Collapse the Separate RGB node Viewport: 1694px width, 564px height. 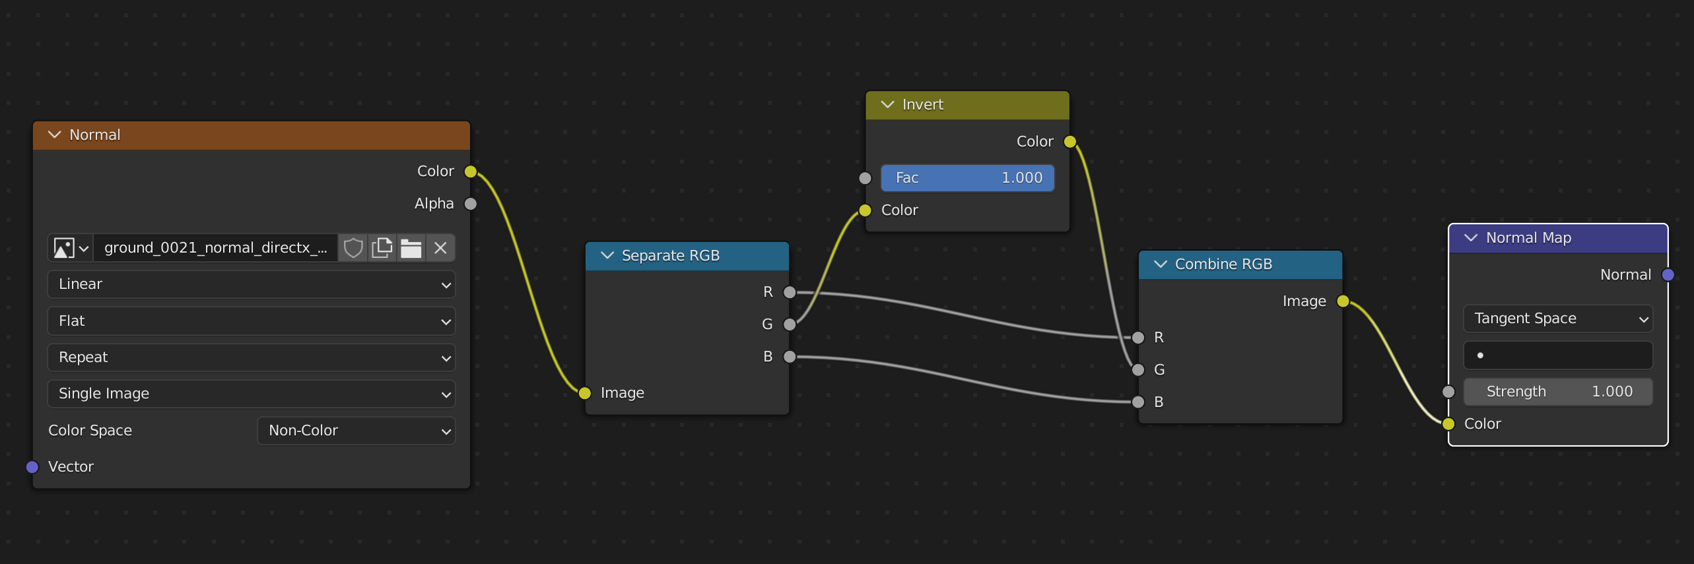click(x=607, y=256)
